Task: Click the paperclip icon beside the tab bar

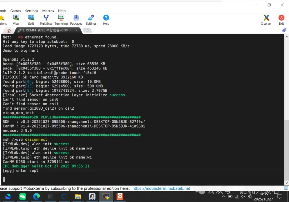Action: tap(284, 30)
